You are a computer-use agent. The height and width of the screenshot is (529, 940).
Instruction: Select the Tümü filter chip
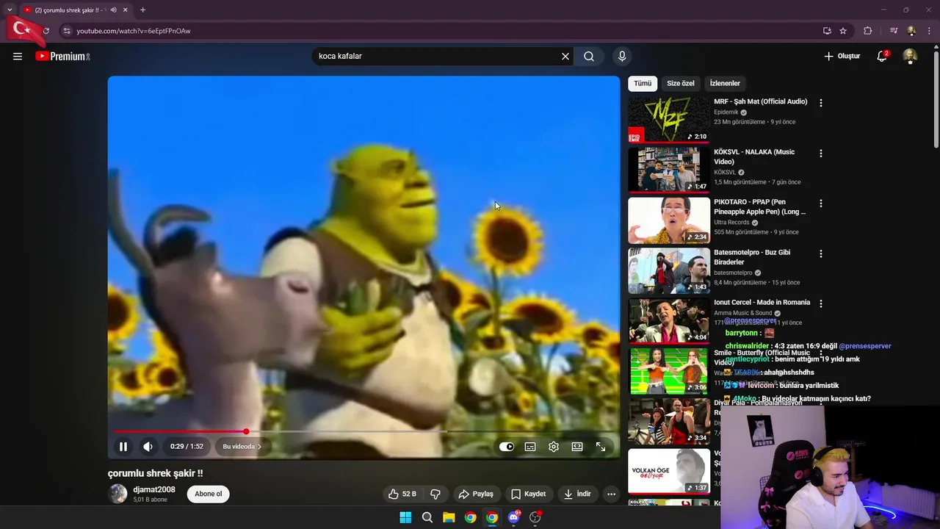point(643,83)
